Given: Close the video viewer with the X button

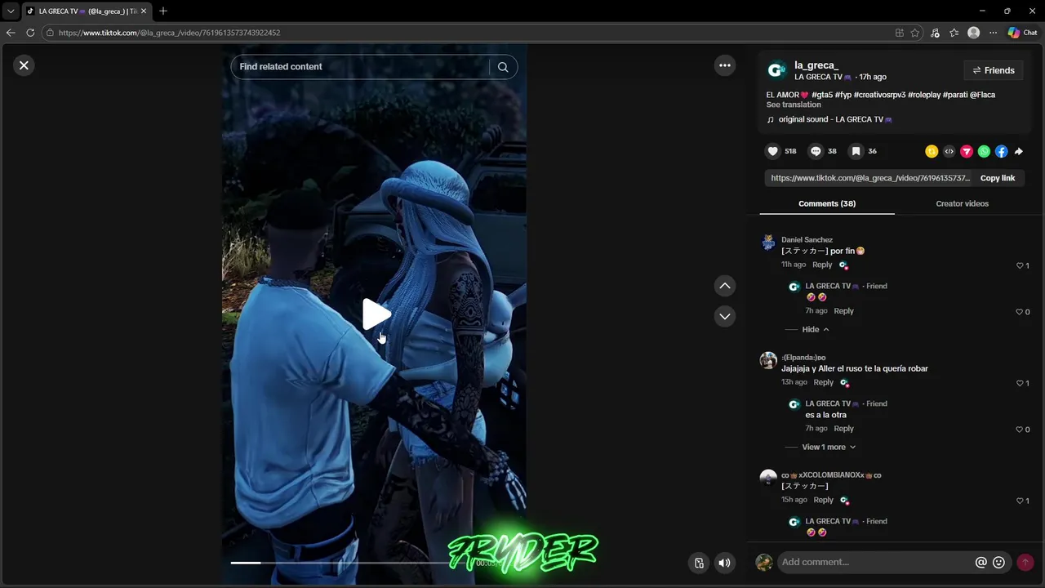Looking at the screenshot, I should coord(24,65).
